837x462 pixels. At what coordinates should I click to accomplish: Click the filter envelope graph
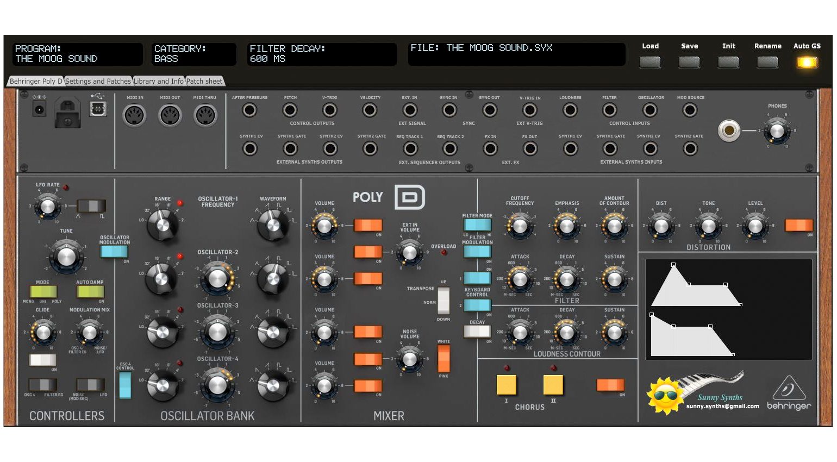click(696, 285)
